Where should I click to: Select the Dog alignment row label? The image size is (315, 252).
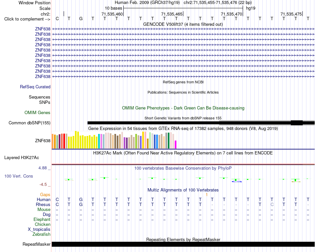pos(46,215)
